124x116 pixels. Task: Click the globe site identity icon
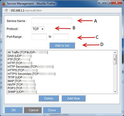[6, 11]
